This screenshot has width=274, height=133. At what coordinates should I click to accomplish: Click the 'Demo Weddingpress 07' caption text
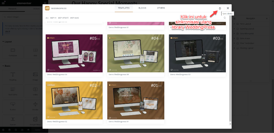pos(119,28)
